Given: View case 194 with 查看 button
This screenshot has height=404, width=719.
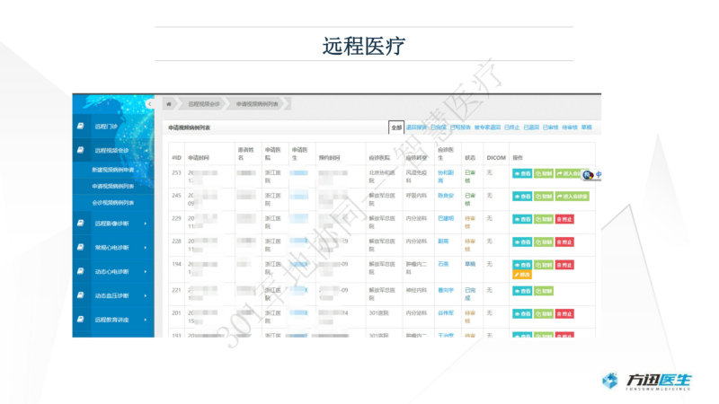Looking at the screenshot, I should [x=522, y=265].
